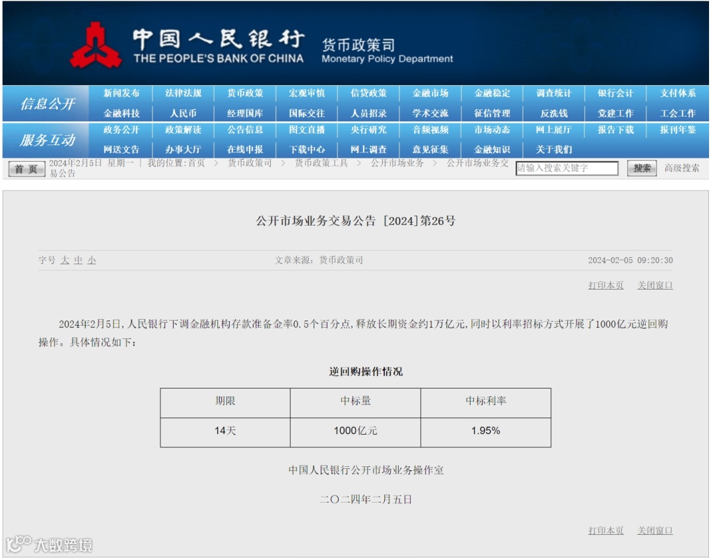Open 高级搜索 advanced search

coord(681,168)
